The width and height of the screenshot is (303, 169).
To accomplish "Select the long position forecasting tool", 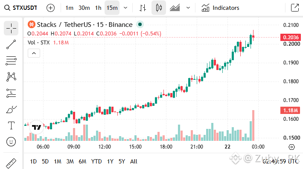I will pos(11,93).
